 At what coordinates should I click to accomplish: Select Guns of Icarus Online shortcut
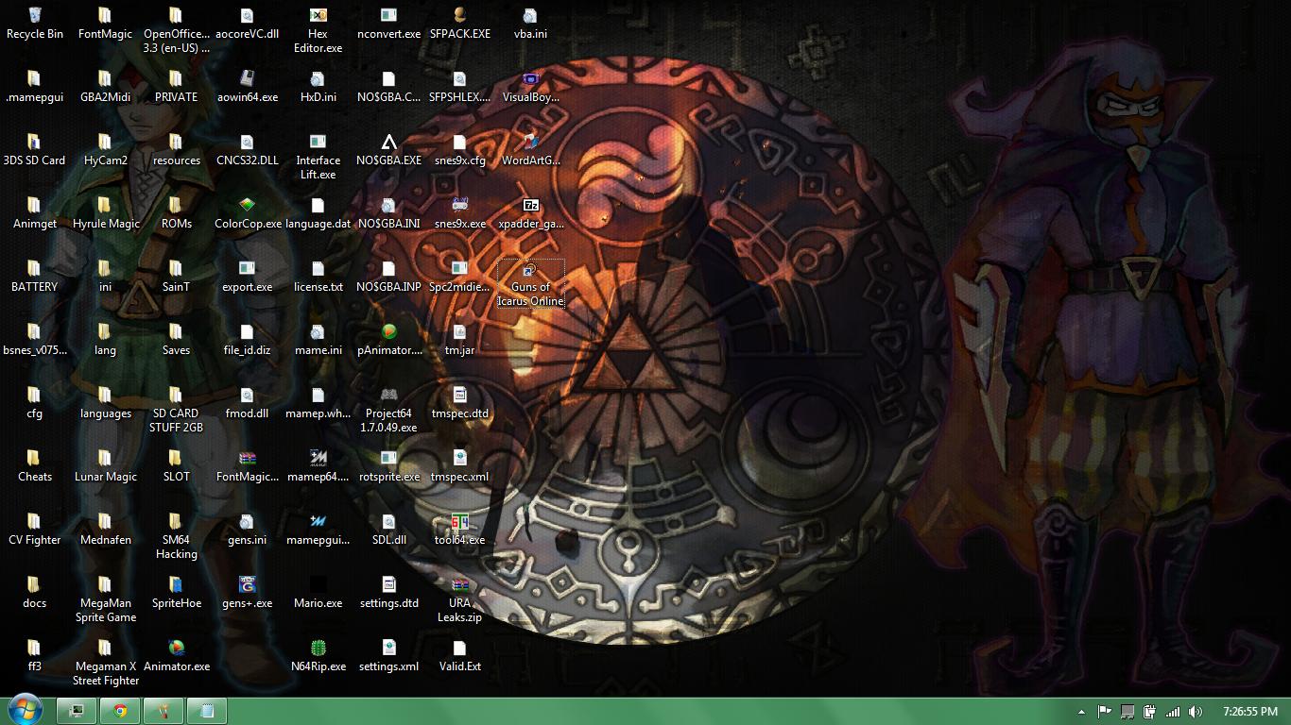point(530,284)
